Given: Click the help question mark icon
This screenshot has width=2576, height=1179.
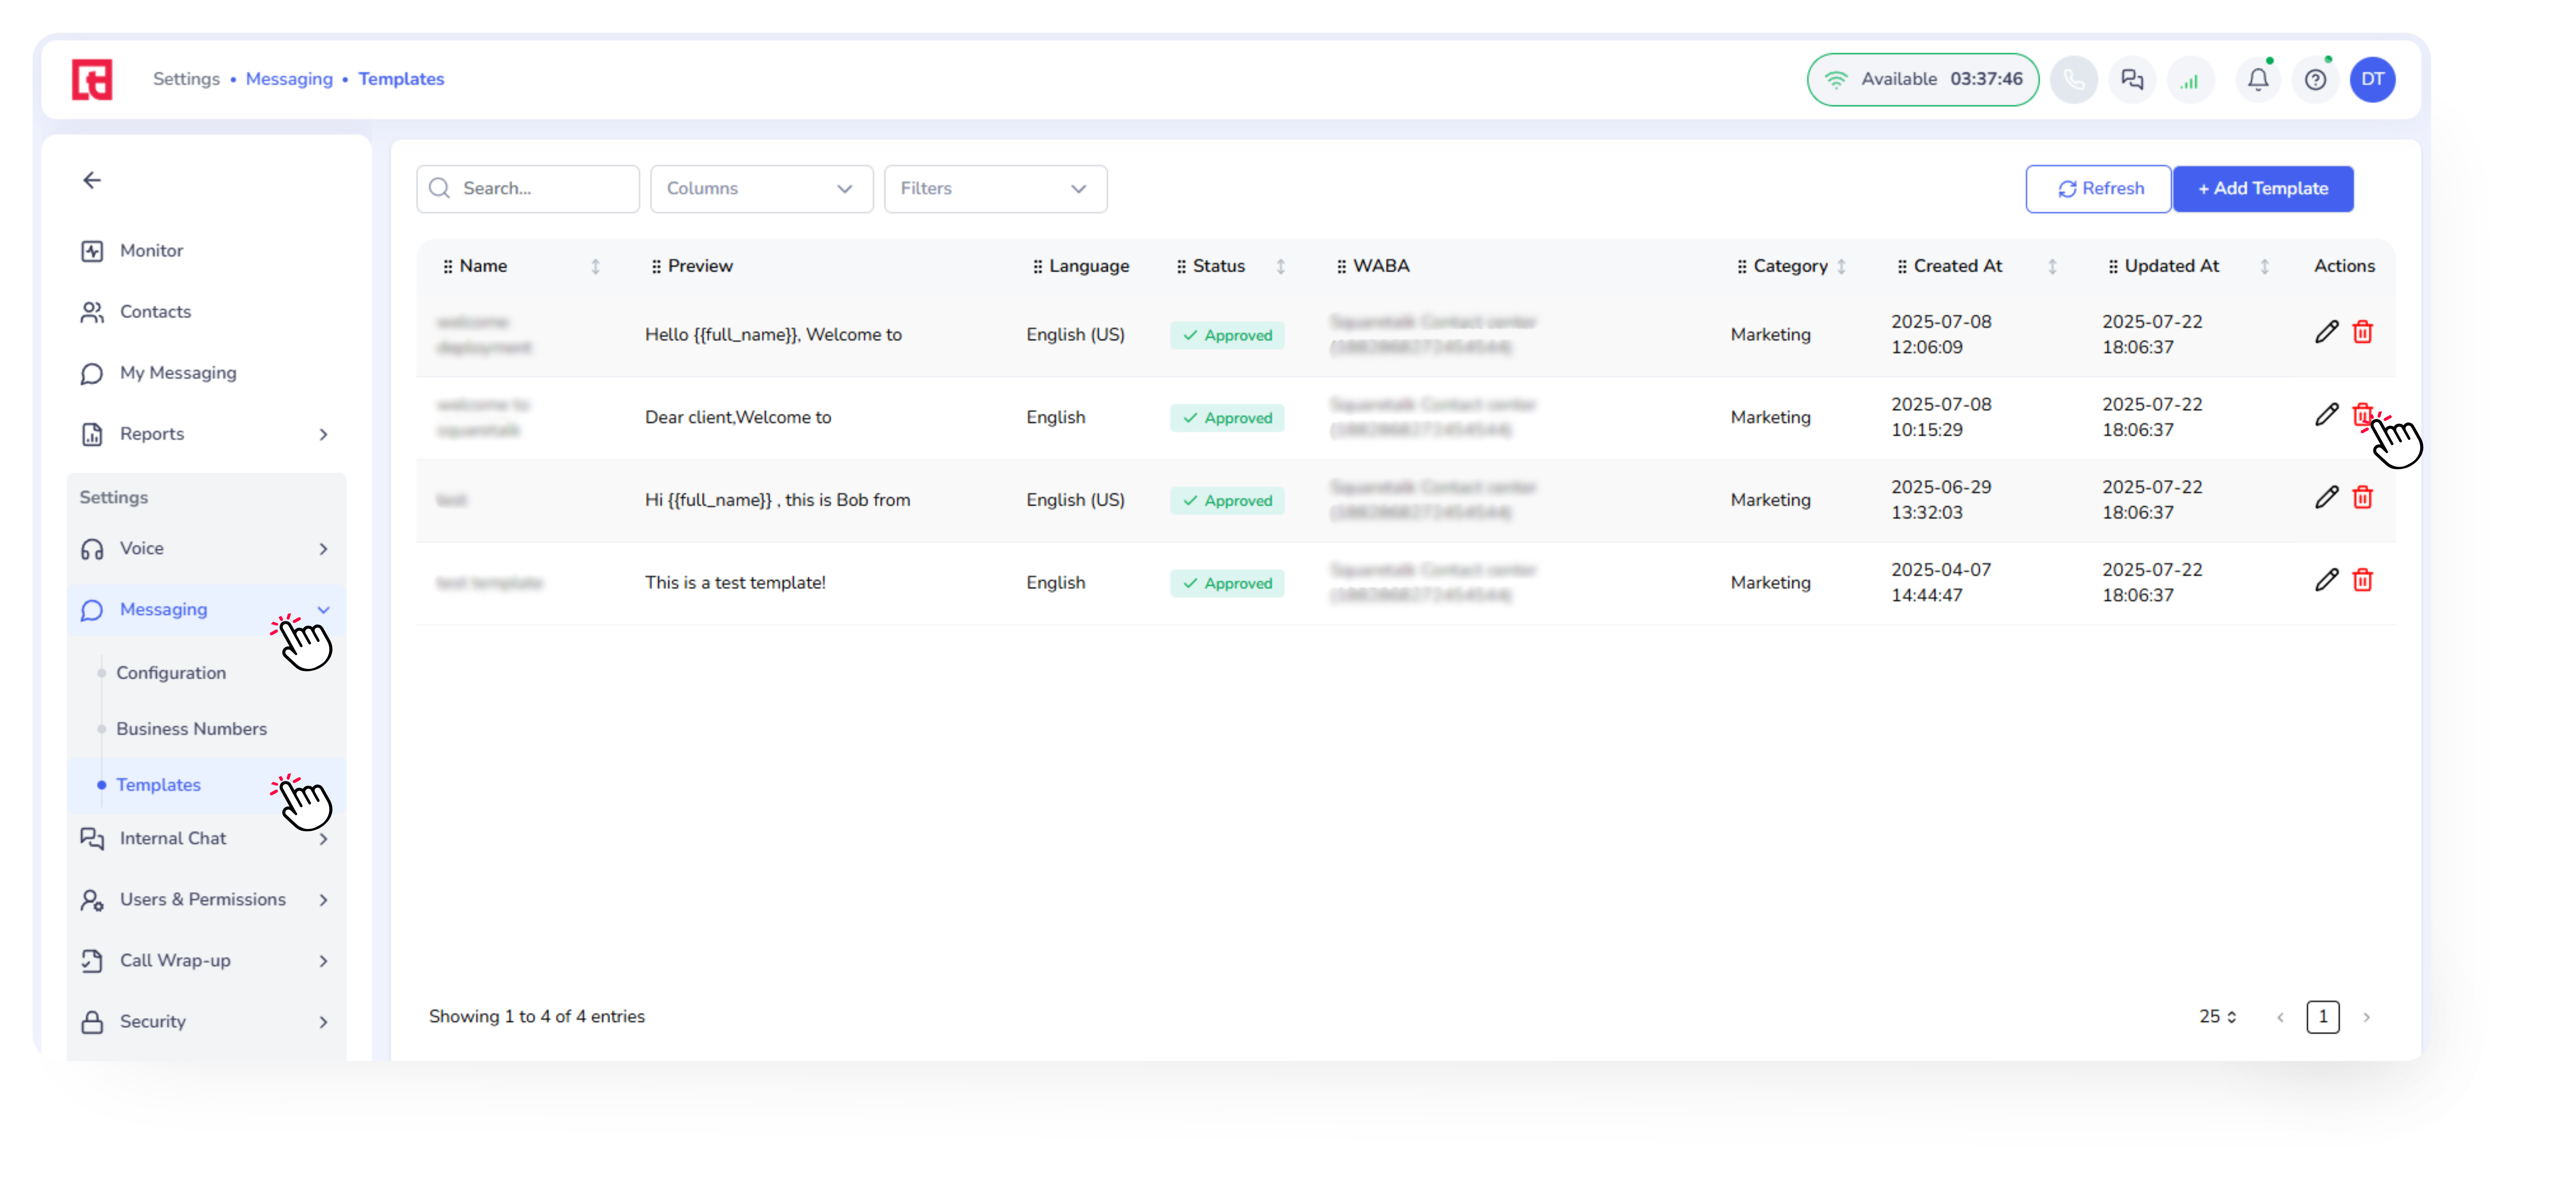Looking at the screenshot, I should tap(2315, 79).
